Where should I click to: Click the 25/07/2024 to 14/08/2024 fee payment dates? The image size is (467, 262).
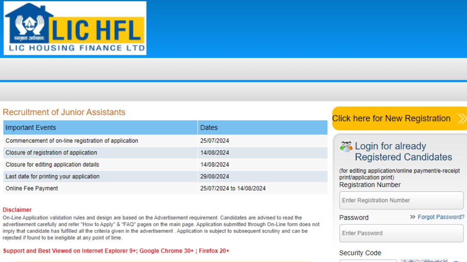(x=233, y=188)
